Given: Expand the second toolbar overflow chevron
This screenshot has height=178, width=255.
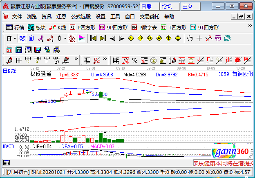Looking at the screenshot, I should point(105,59).
